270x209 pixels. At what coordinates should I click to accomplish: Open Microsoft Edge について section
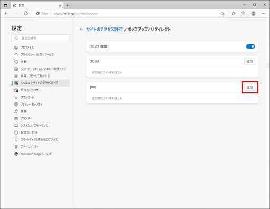41,154
